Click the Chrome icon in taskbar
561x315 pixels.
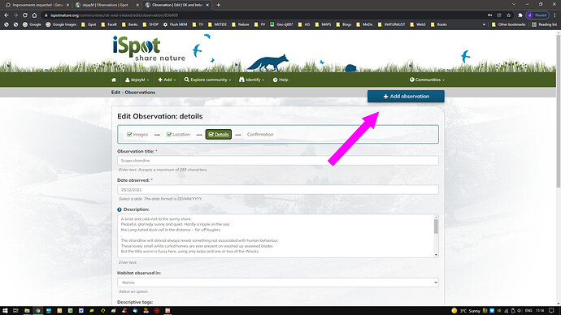point(37,311)
